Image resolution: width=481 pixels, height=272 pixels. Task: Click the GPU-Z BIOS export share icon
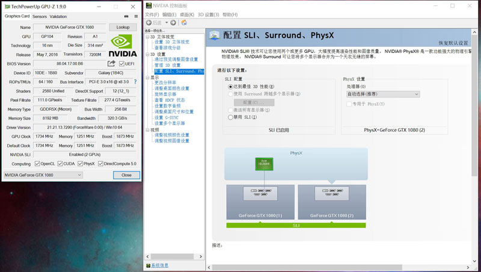click(x=111, y=63)
